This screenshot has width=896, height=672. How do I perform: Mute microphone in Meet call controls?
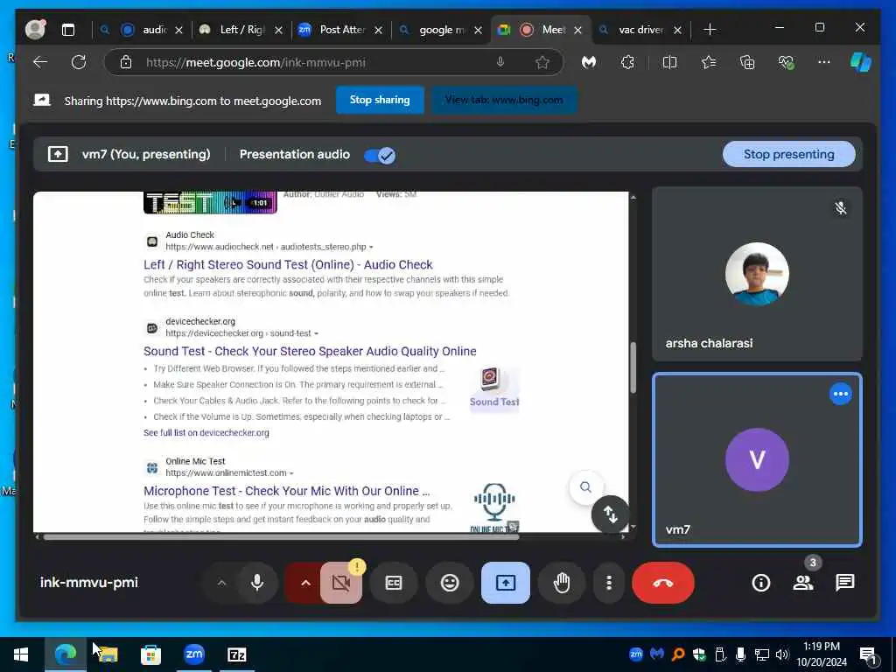(257, 582)
